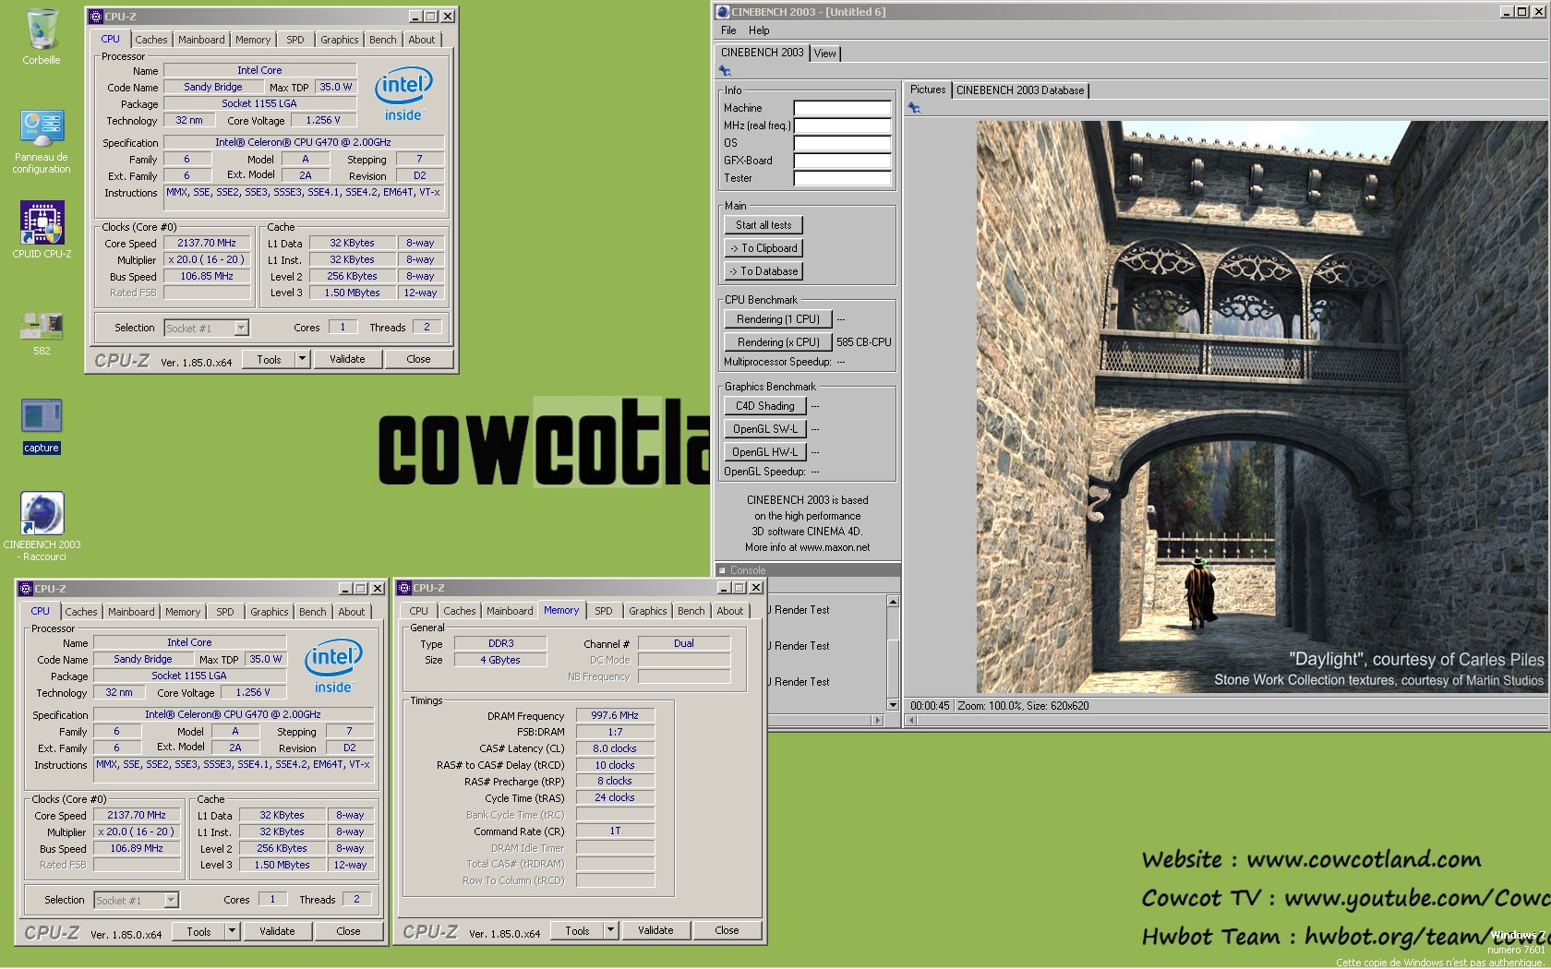This screenshot has height=969, width=1551.
Task: Click Tools button in top CPU-Z
Action: 269,359
